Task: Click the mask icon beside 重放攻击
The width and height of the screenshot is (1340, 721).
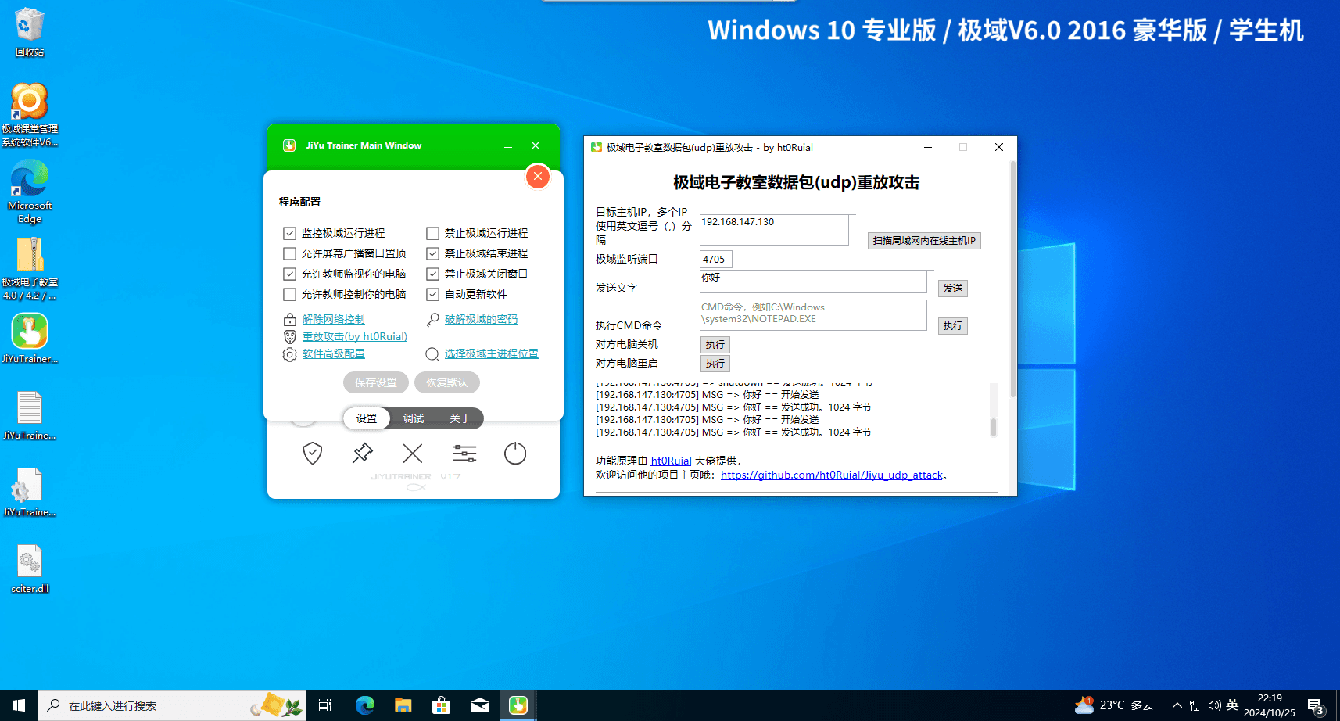Action: pos(289,336)
